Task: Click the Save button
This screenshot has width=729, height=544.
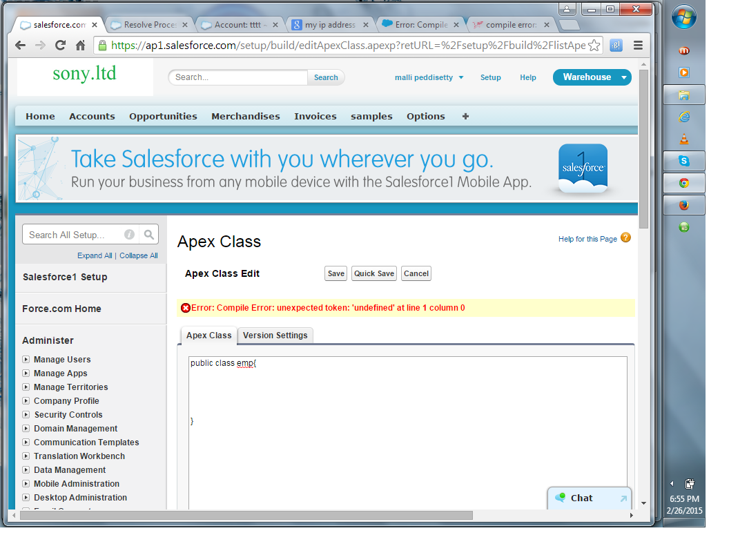Action: 336,273
